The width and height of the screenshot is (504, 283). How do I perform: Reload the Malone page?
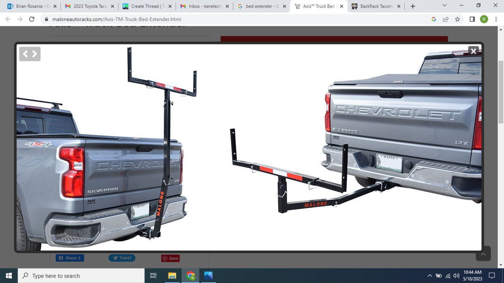32,19
